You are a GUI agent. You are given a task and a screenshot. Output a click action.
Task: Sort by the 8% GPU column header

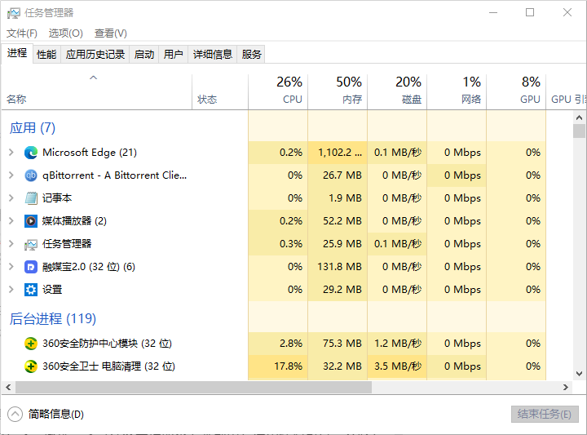516,92
